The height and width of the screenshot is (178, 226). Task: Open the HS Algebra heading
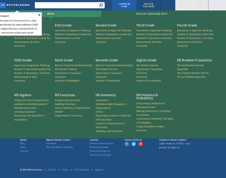tap(23, 95)
